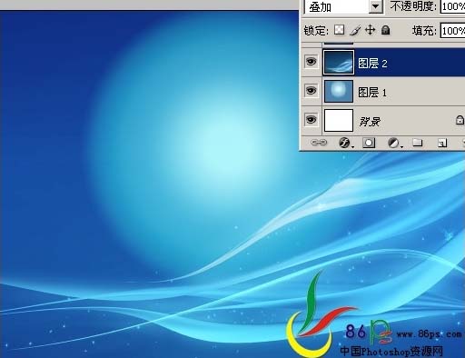Hide 图层 1 using its eye icon

coord(311,91)
